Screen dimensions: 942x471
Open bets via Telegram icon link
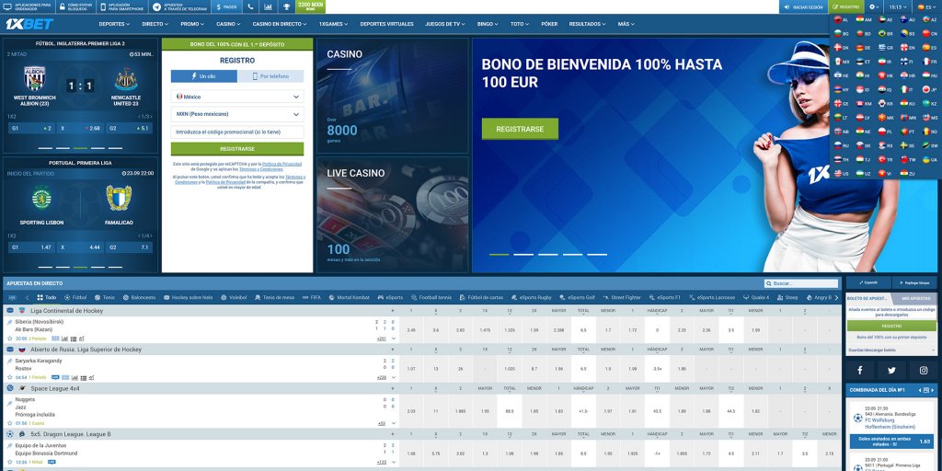[179, 7]
